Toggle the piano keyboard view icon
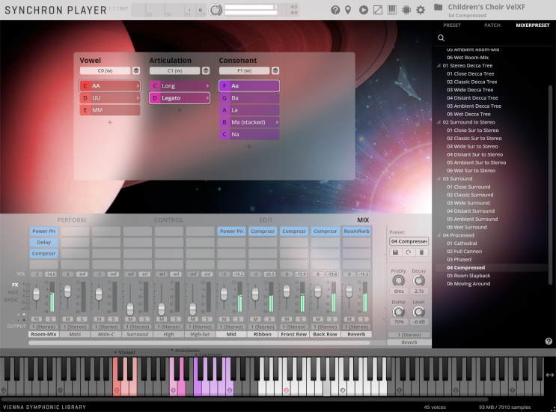 pos(391,10)
